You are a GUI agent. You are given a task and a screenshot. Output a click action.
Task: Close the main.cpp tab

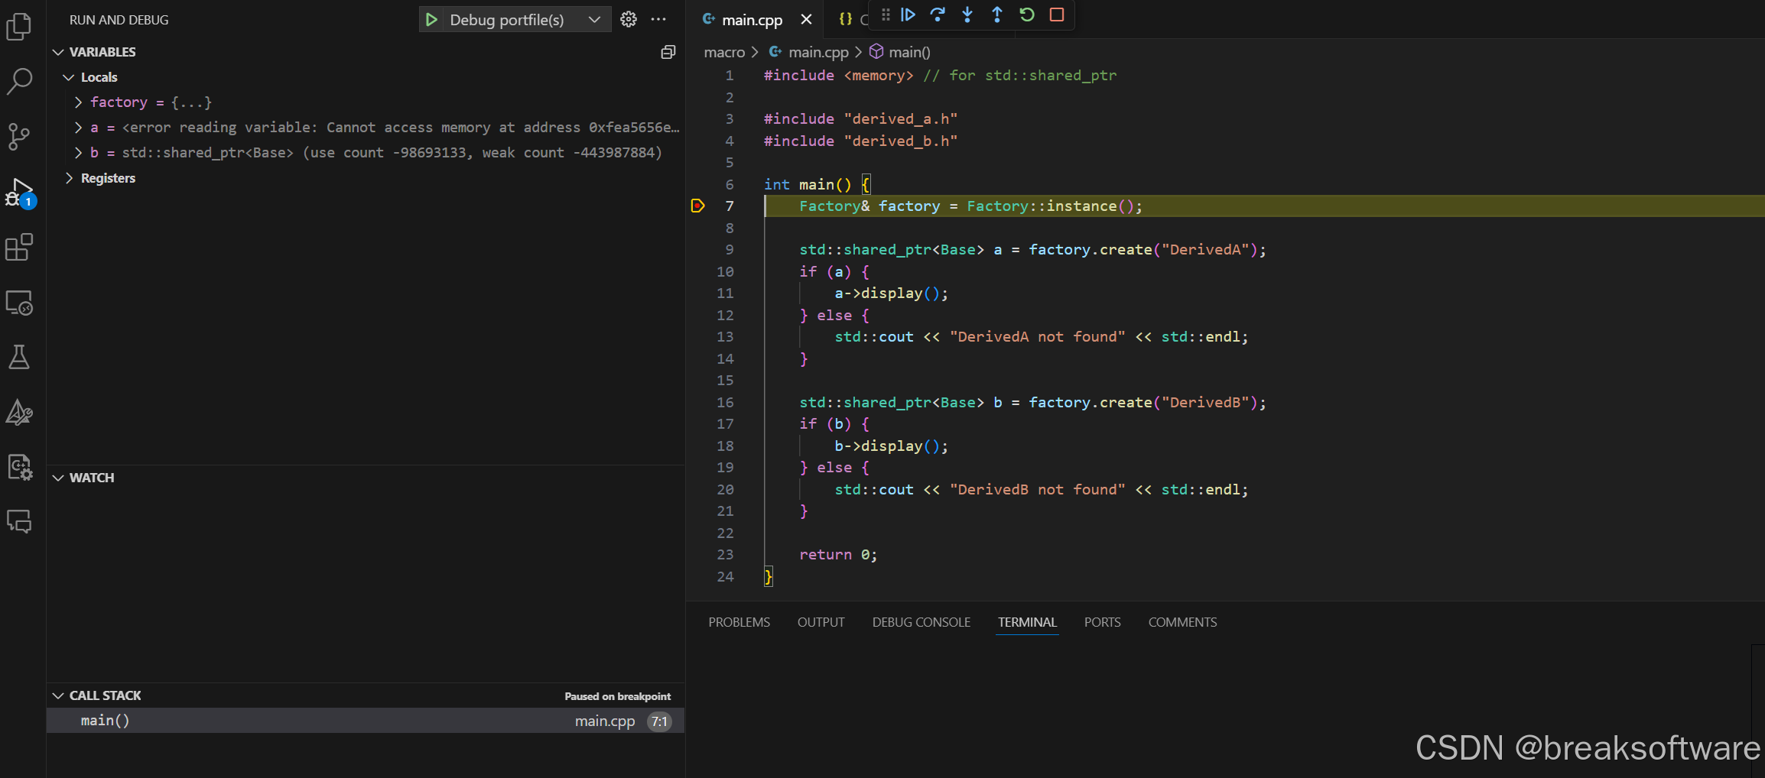[x=806, y=20]
